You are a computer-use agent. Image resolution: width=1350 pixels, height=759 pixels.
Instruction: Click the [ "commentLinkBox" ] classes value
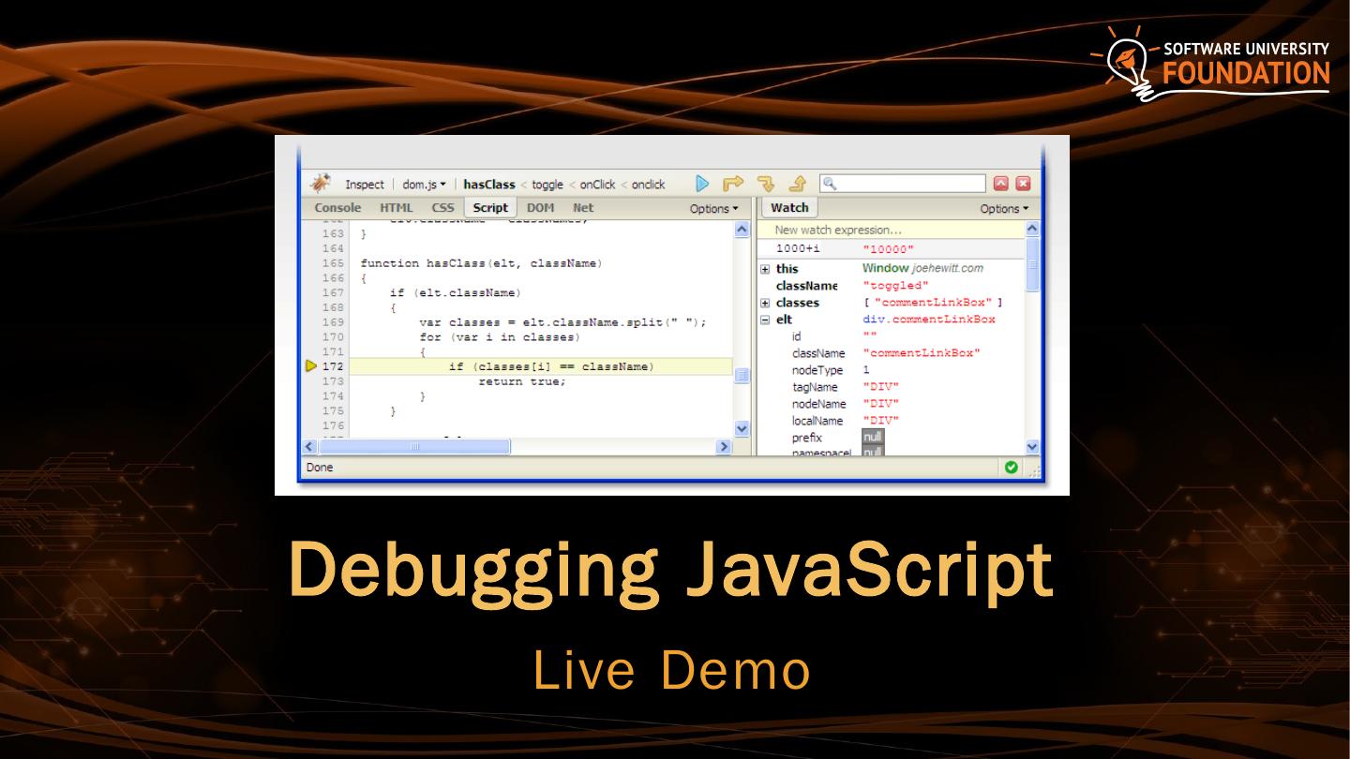(x=933, y=303)
